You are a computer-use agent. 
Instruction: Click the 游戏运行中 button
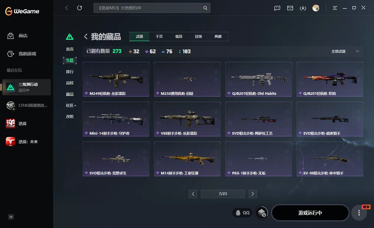click(x=310, y=213)
